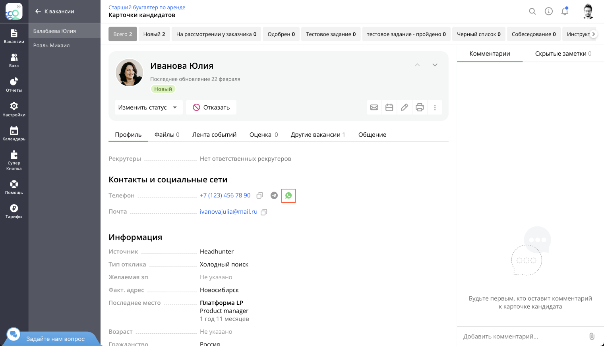Go to next candidate with down chevron
The image size is (604, 346).
435,65
